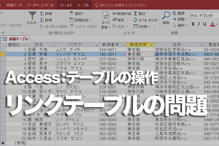Open the Filter (フィルター) funnel tool
The width and height of the screenshot is (219, 146).
pos(32,18)
